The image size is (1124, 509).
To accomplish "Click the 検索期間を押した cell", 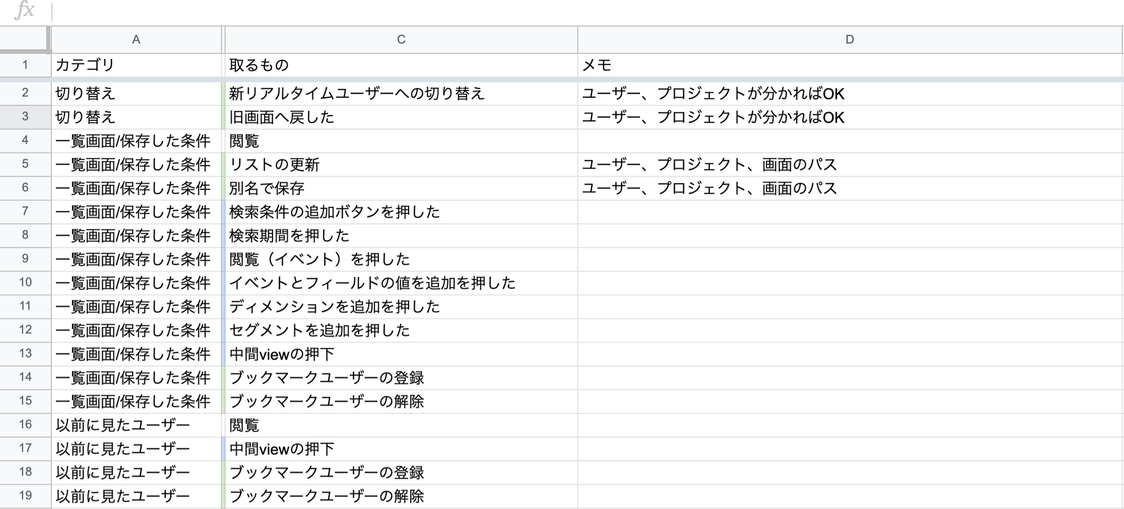I will [401, 235].
